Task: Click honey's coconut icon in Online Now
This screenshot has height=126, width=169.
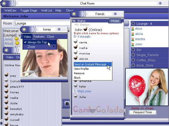Action: tap(6, 91)
